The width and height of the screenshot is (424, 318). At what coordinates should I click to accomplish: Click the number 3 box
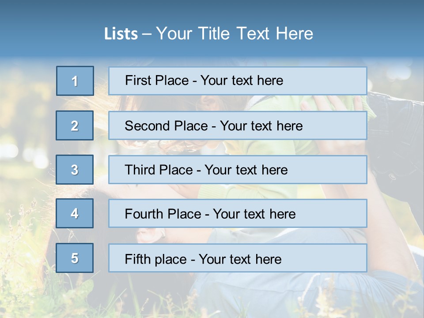point(75,170)
